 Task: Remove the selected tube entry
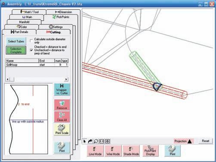[62, 105]
